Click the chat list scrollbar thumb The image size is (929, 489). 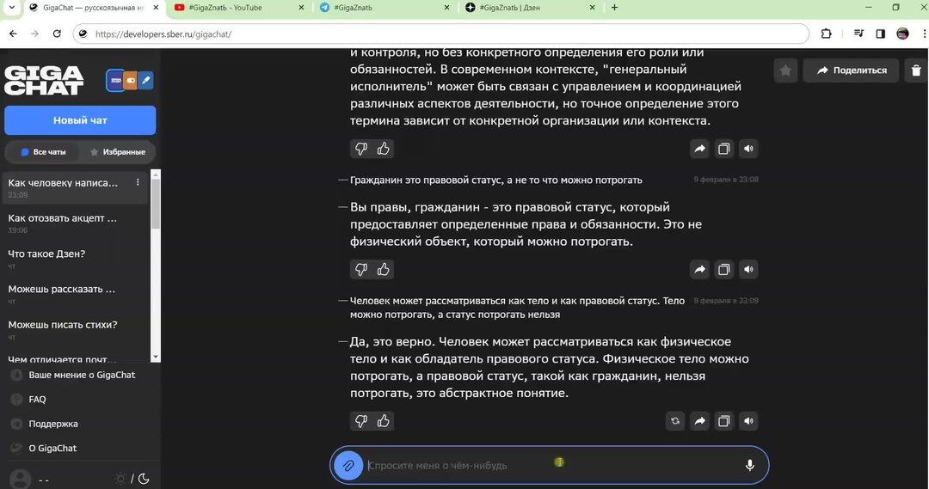(x=156, y=204)
